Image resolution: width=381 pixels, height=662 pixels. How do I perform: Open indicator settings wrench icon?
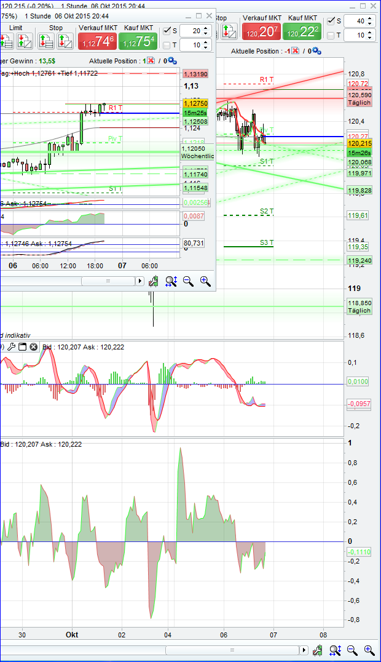pyautogui.click(x=12, y=347)
